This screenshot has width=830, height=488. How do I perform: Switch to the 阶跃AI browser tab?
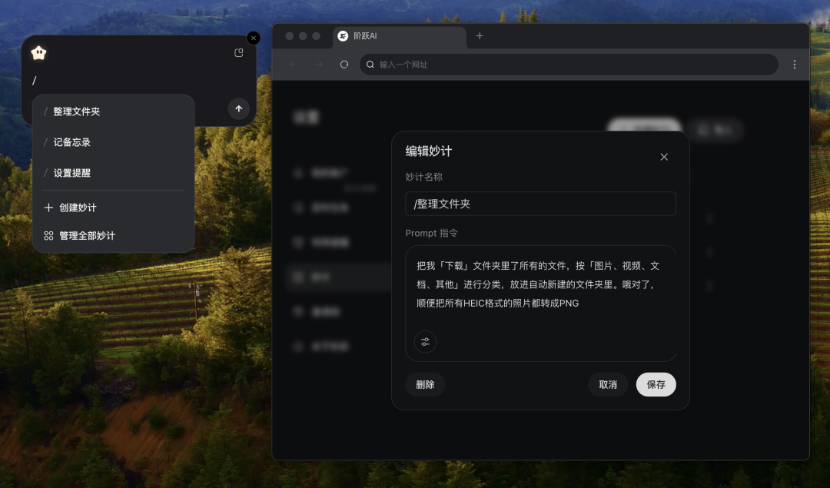(x=400, y=36)
